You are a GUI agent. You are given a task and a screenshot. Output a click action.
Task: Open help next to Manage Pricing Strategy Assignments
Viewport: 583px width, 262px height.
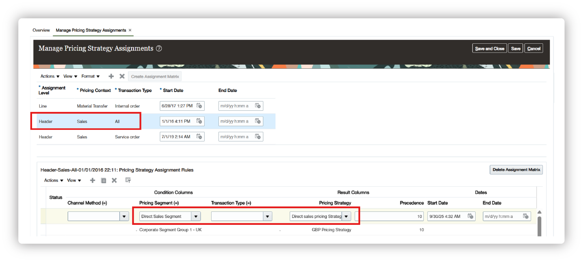(159, 48)
